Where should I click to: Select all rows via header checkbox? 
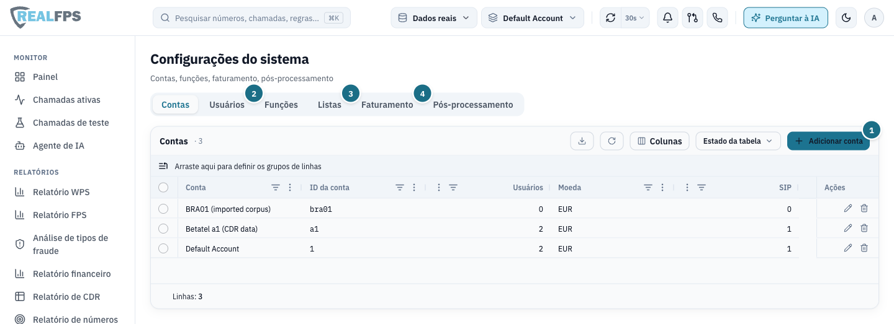tap(163, 187)
